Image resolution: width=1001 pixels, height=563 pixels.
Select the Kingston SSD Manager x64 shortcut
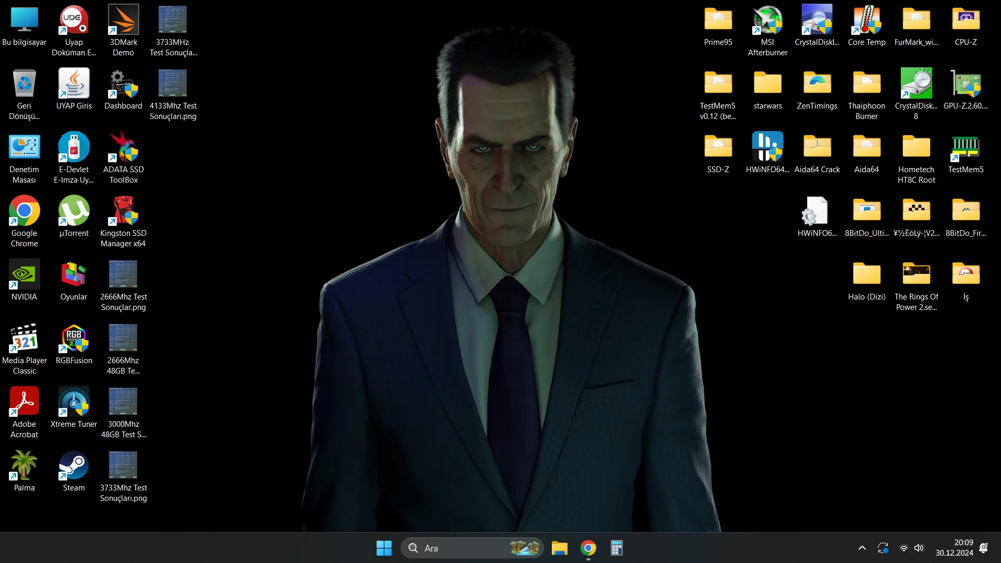point(123,222)
